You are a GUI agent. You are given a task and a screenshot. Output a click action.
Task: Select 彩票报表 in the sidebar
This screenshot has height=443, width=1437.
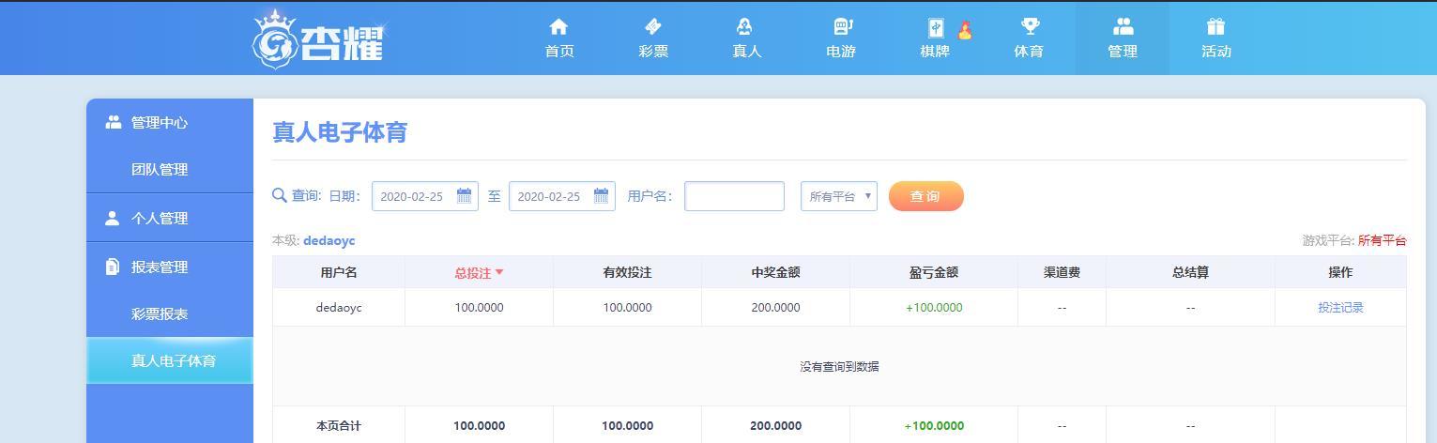click(160, 313)
